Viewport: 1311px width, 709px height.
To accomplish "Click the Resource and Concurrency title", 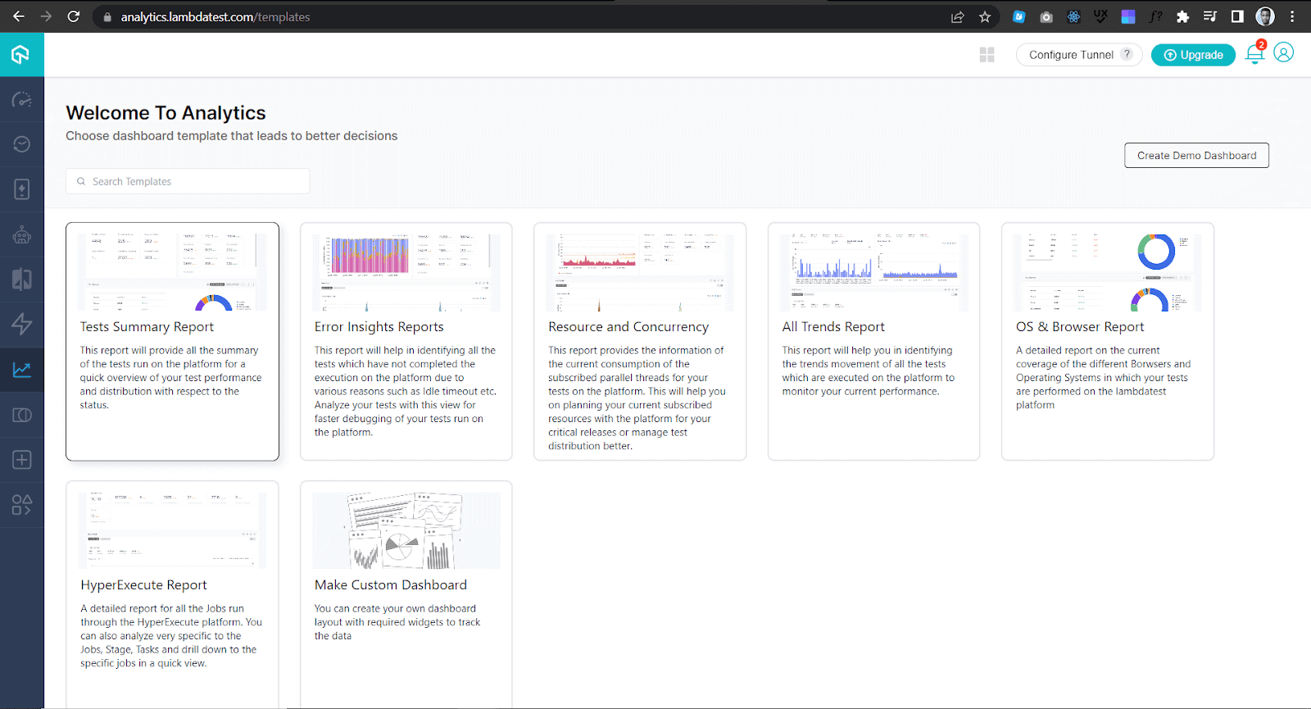I will click(x=628, y=327).
